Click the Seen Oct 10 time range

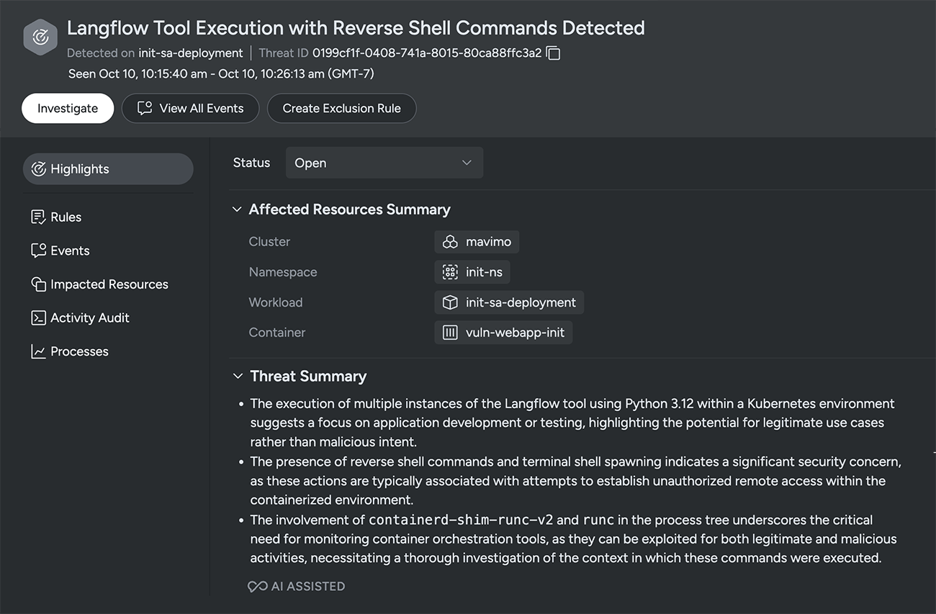pyautogui.click(x=221, y=73)
